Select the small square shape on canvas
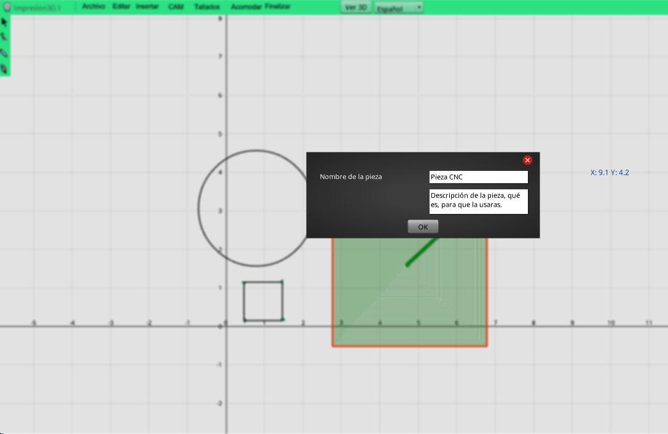The image size is (668, 434). pos(245,301)
